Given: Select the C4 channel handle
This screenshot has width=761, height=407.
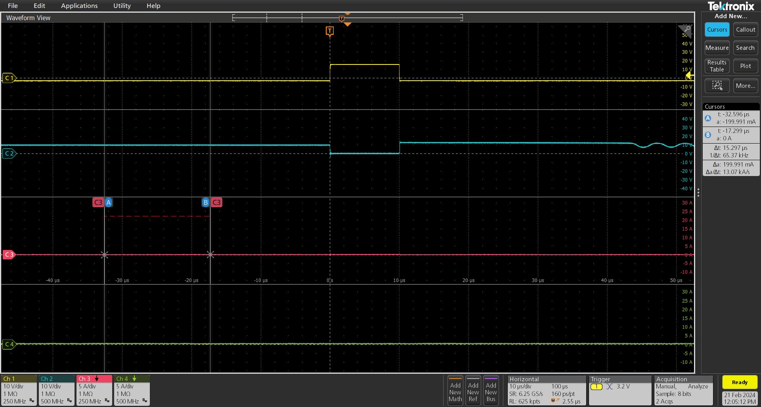Looking at the screenshot, I should (x=9, y=344).
